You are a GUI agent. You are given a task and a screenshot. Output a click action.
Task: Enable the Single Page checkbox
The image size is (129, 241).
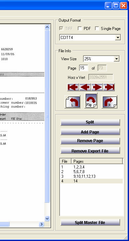(x=97, y=28)
